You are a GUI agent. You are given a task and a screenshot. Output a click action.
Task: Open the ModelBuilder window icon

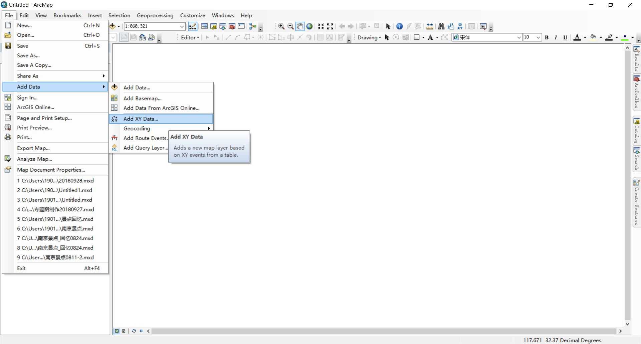tap(253, 26)
